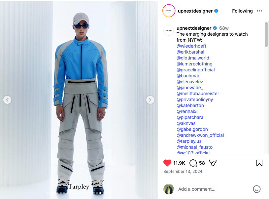Go to previous carousel image
This screenshot has height=199, width=269.
[7, 100]
